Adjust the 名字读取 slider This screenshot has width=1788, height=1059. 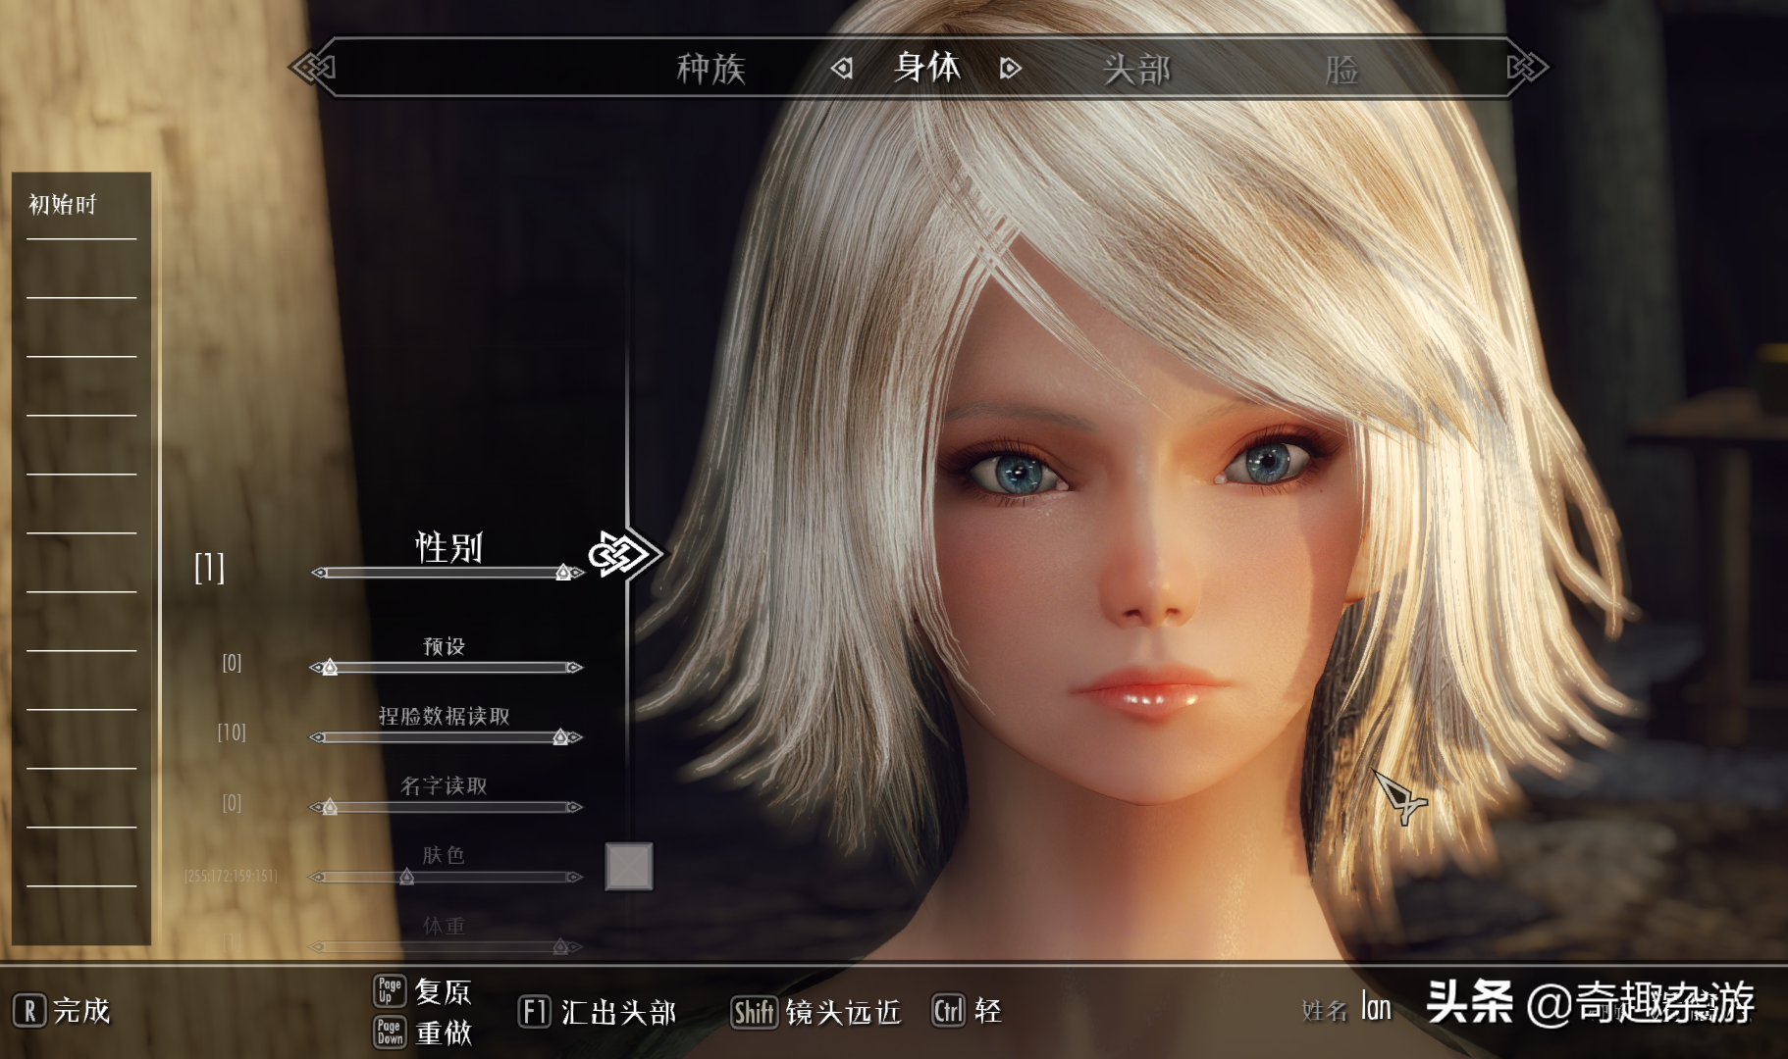[x=447, y=807]
